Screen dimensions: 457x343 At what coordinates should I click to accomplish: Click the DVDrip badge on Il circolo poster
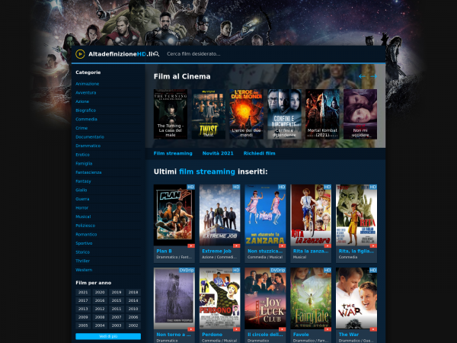[278, 270]
